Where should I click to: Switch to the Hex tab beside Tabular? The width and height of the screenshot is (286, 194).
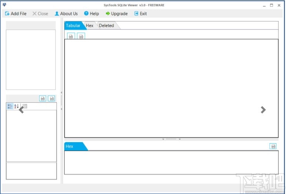(x=89, y=26)
